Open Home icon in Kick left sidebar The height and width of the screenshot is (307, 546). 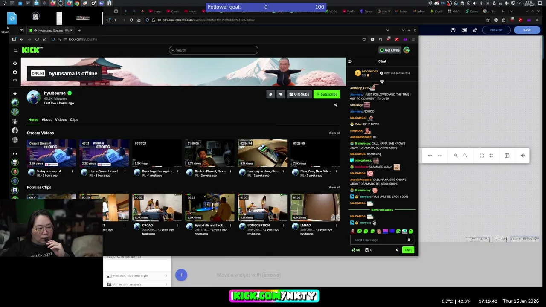(15, 63)
